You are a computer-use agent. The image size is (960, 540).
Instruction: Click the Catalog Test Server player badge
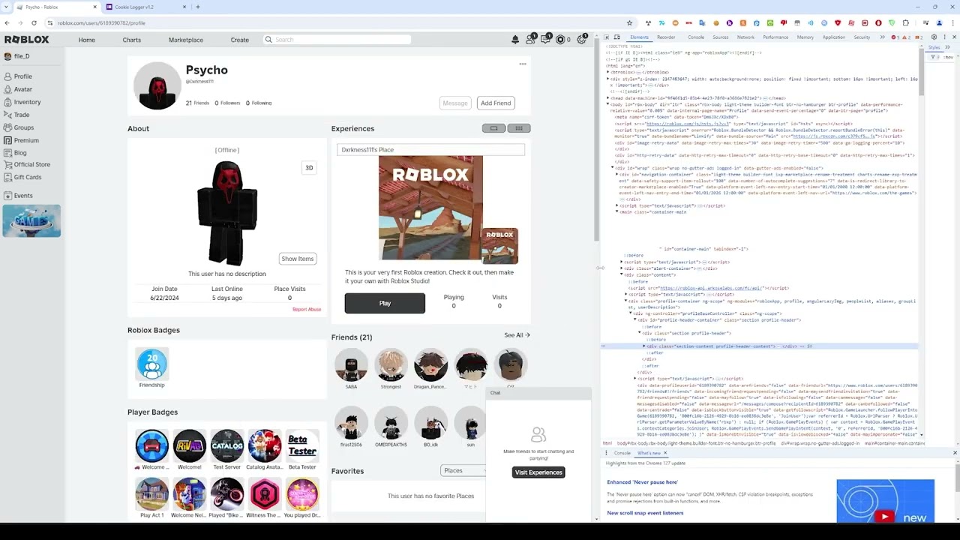tap(227, 445)
